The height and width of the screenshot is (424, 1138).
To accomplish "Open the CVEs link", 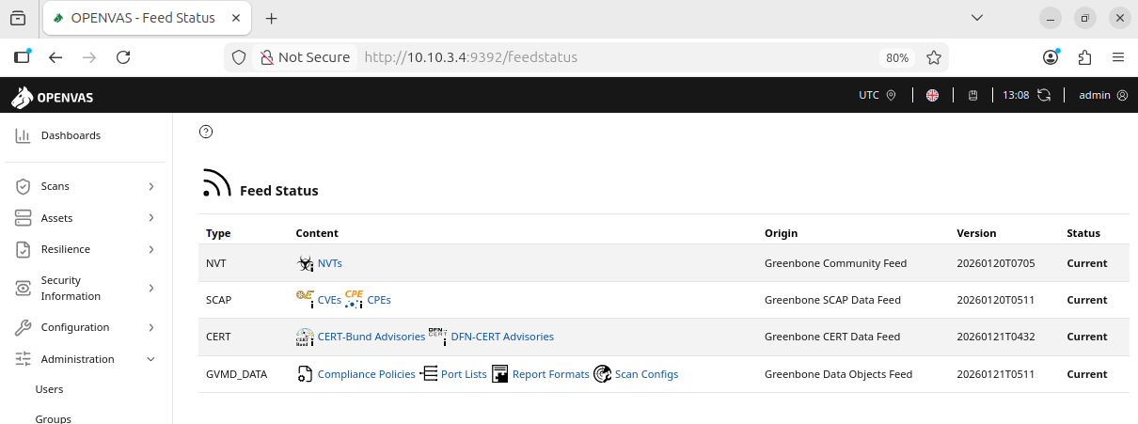I will (x=329, y=300).
